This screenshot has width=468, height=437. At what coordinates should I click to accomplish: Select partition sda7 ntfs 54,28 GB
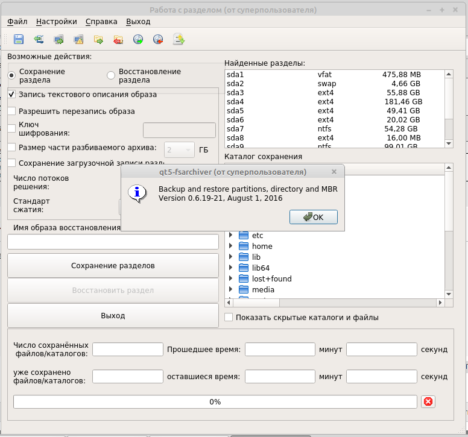point(334,129)
